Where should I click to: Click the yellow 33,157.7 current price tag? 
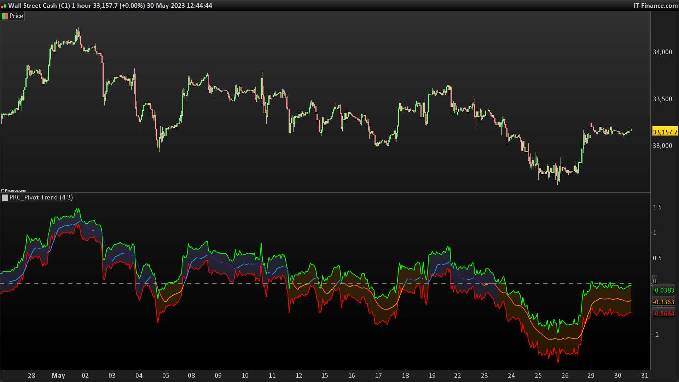coord(665,132)
